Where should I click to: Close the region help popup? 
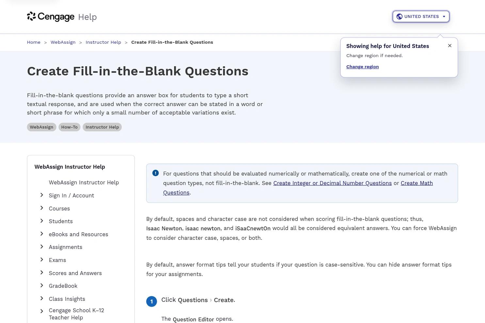[x=450, y=46]
